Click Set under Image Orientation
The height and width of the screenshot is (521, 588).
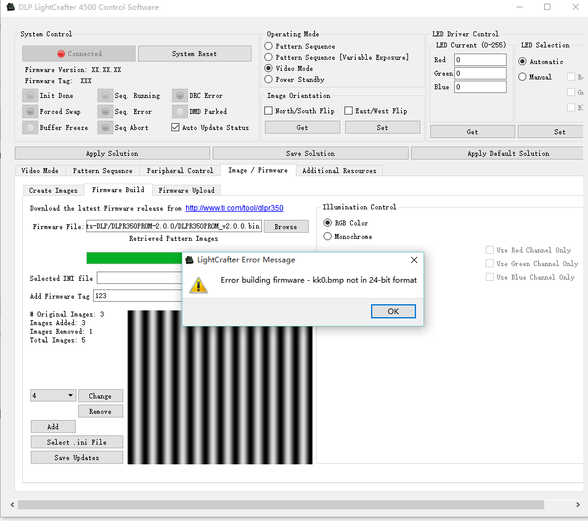tap(383, 127)
